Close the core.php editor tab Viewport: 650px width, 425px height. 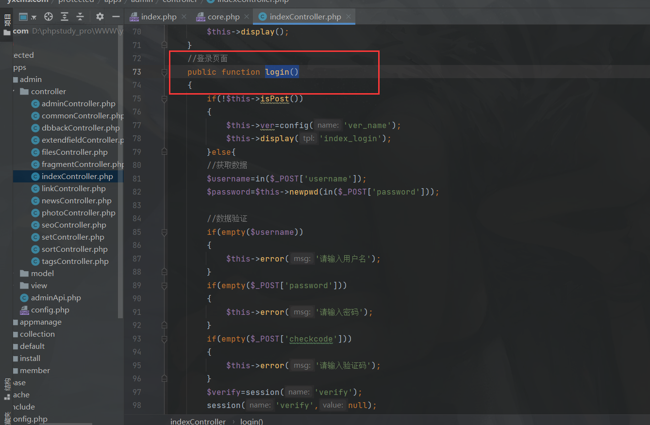click(247, 16)
